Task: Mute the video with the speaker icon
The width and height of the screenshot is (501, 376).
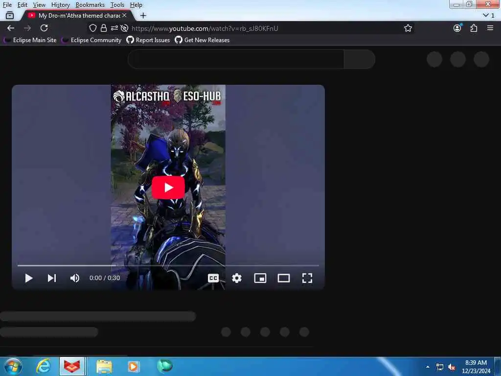Action: (x=75, y=278)
